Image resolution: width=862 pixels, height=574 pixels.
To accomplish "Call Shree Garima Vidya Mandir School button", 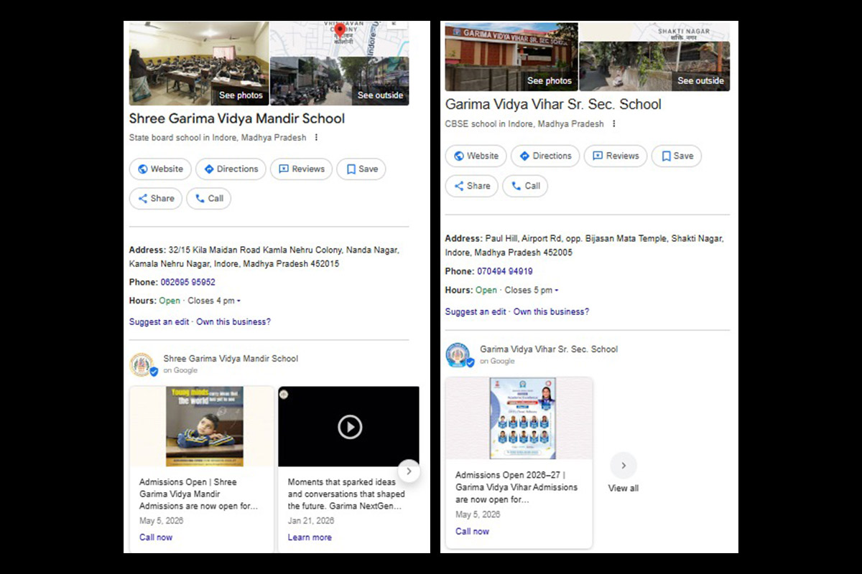I will (x=208, y=199).
